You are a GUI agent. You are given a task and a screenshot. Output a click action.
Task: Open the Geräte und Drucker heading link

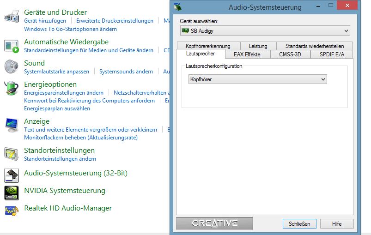[x=55, y=12]
